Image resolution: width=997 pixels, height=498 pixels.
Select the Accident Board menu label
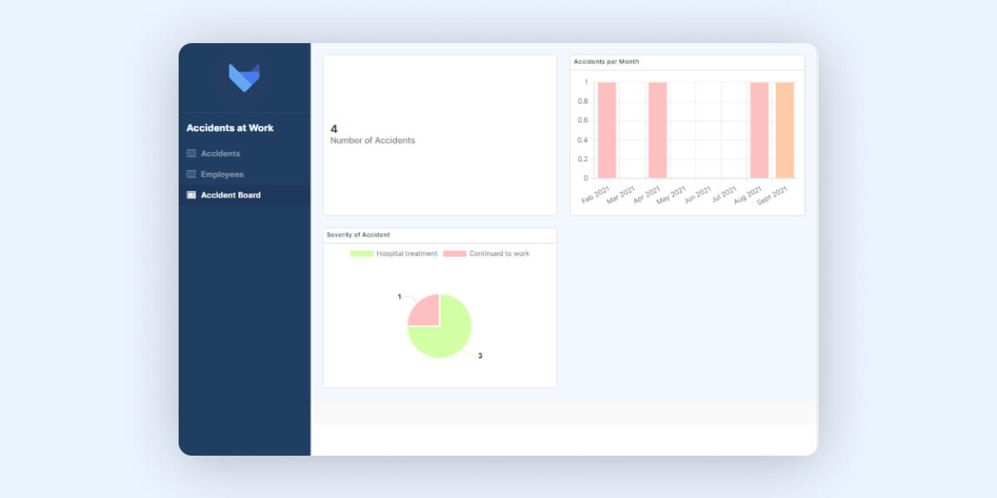(230, 195)
